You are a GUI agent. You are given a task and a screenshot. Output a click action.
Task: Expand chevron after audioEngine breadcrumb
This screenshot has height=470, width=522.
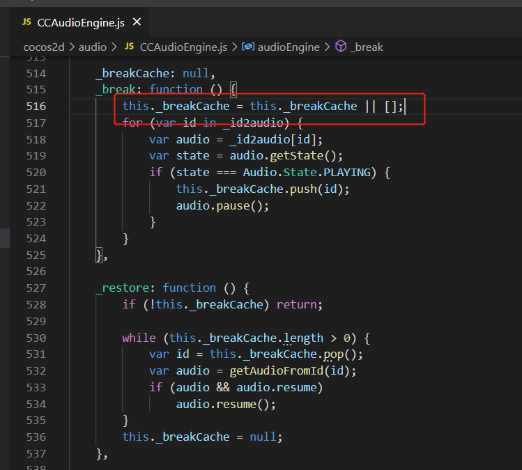[328, 47]
